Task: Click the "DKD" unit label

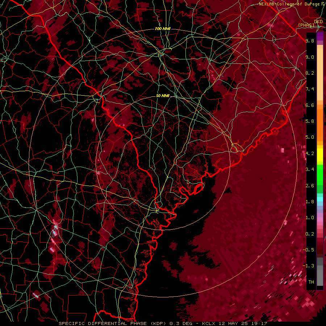Action: pyautogui.click(x=318, y=22)
